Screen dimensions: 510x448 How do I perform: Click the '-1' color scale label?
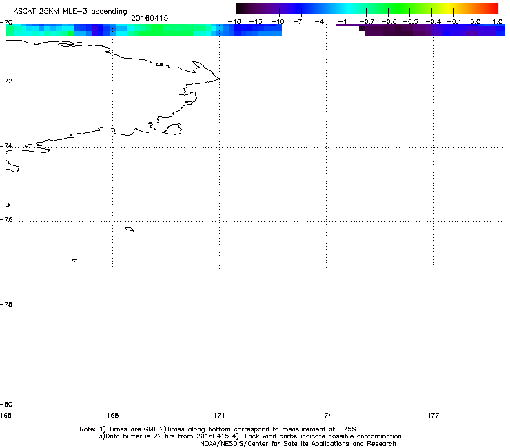tap(342, 22)
